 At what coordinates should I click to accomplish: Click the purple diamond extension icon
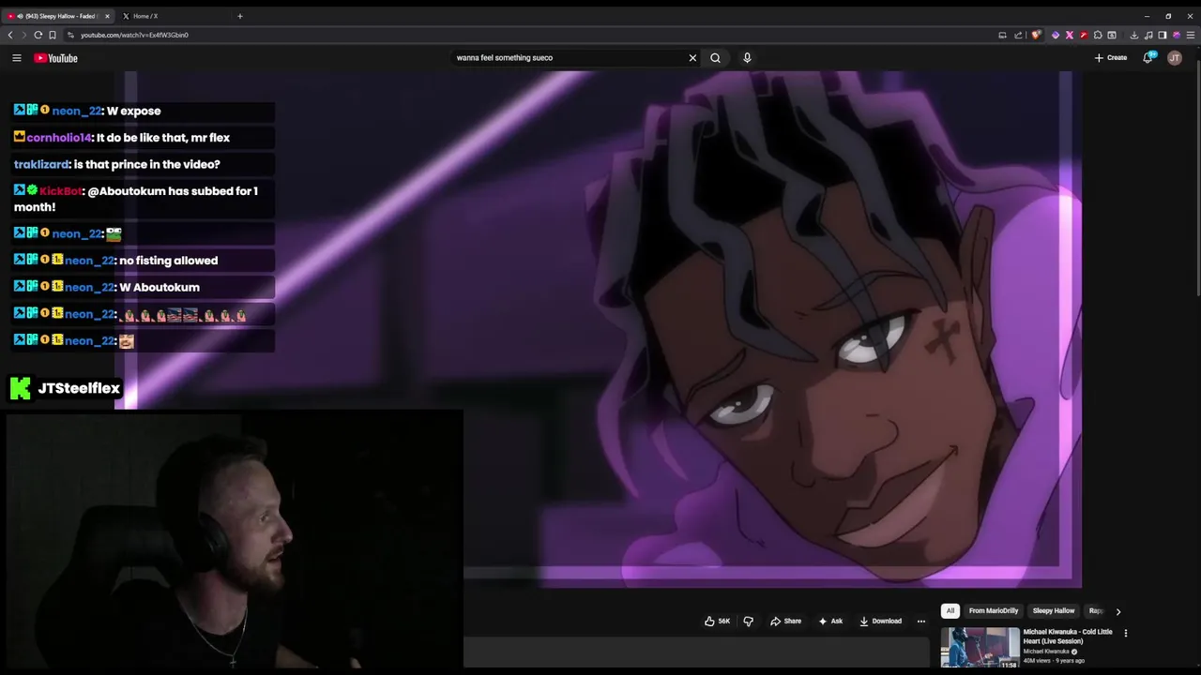(1055, 35)
